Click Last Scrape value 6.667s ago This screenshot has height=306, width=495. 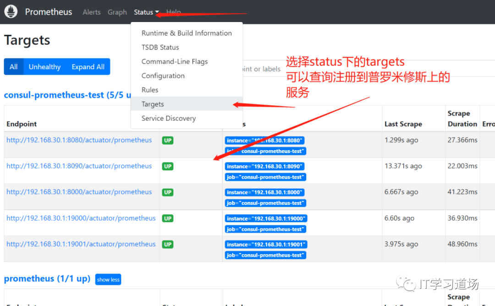coord(401,192)
